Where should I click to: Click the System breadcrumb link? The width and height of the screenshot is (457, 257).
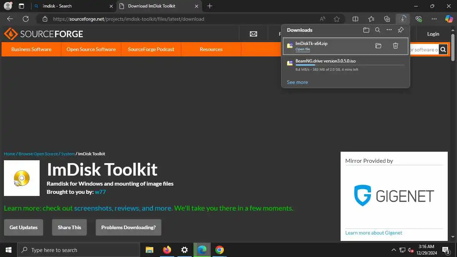68,154
